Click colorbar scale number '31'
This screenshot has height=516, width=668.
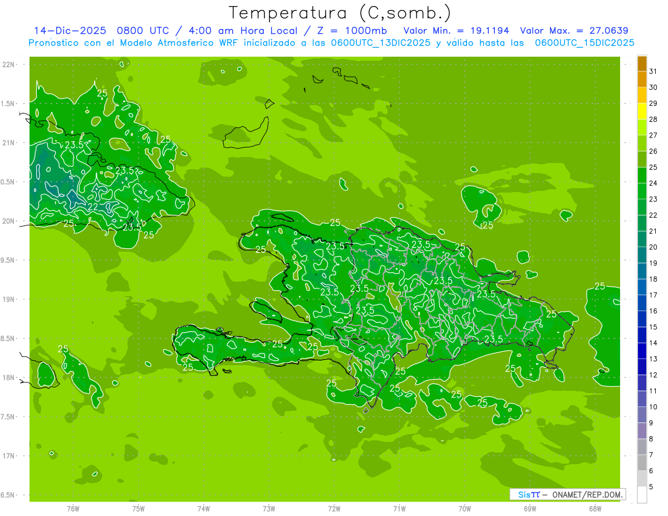coord(653,71)
